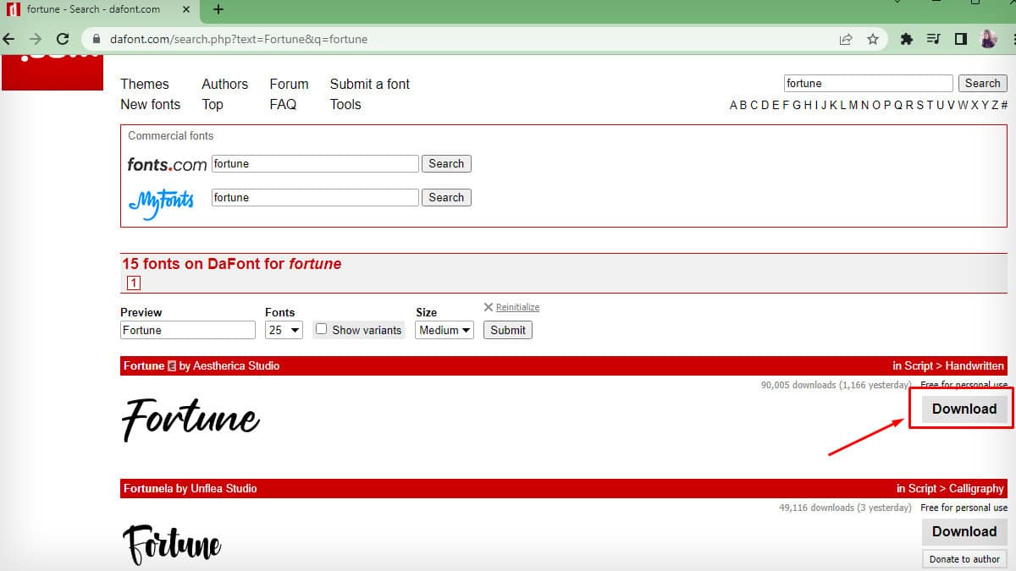Screen dimensions: 1016x571
Task: Click the padlock icon in address bar
Action: click(x=96, y=39)
